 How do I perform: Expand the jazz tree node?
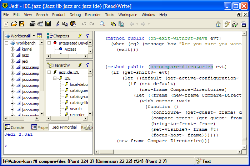(12, 55)
